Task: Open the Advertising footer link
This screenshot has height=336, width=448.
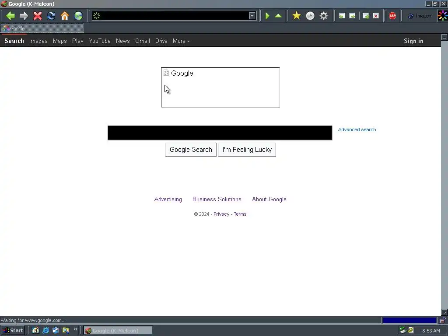Action: coord(168,199)
